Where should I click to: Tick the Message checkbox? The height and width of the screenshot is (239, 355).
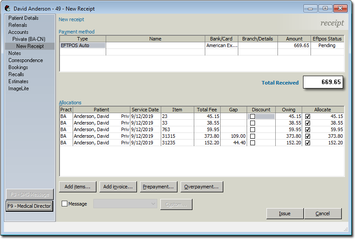click(65, 204)
